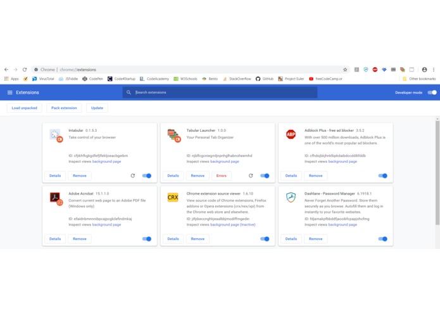Screen dimensions: 440x313
Task: Inspect Dashlane background page link
Action: (x=343, y=225)
